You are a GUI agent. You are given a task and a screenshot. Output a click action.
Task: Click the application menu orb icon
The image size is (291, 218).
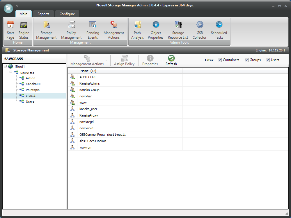pos(8,8)
